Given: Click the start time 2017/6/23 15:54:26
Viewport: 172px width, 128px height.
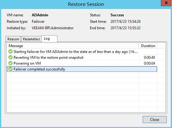Looking at the screenshot, I should click(125, 22).
